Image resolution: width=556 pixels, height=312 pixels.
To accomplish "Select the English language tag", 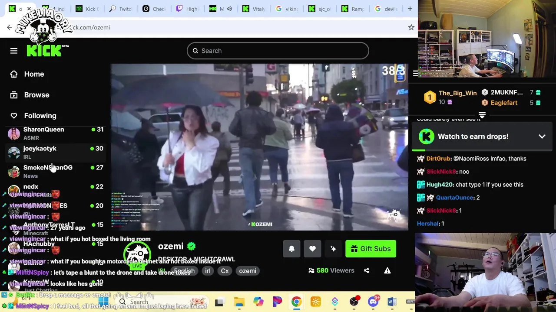I will [x=184, y=271].
